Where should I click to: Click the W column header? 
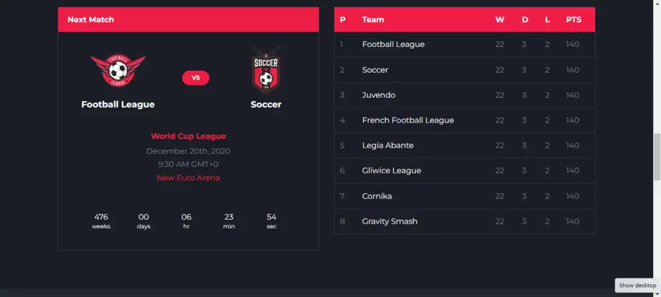tap(500, 20)
